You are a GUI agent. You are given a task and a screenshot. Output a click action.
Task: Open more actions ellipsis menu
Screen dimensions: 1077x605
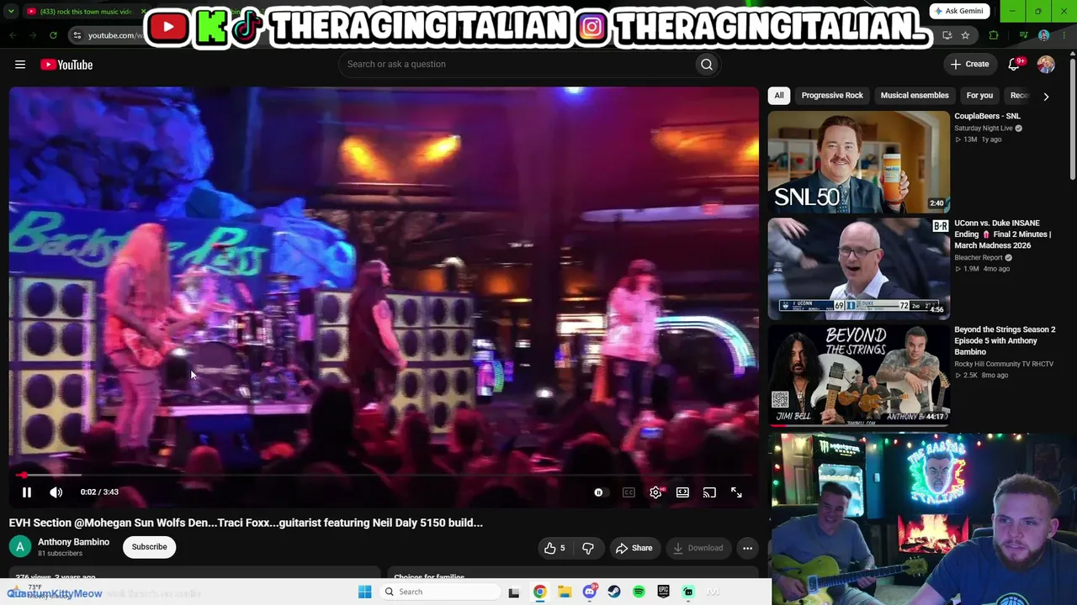click(x=747, y=548)
